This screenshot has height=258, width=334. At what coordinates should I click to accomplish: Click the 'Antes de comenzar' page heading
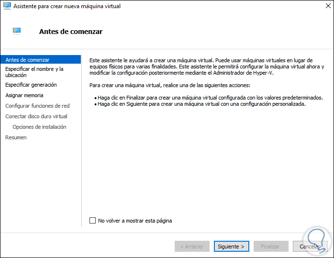click(x=70, y=32)
